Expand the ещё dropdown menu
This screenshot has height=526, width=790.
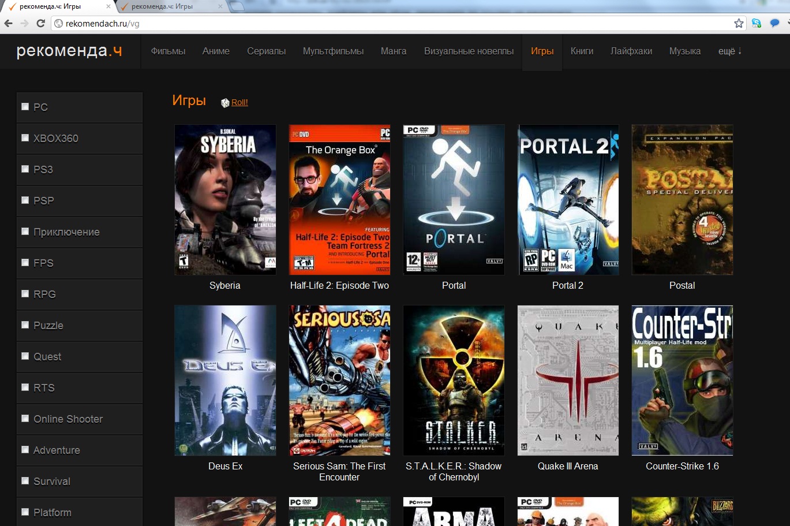click(730, 51)
